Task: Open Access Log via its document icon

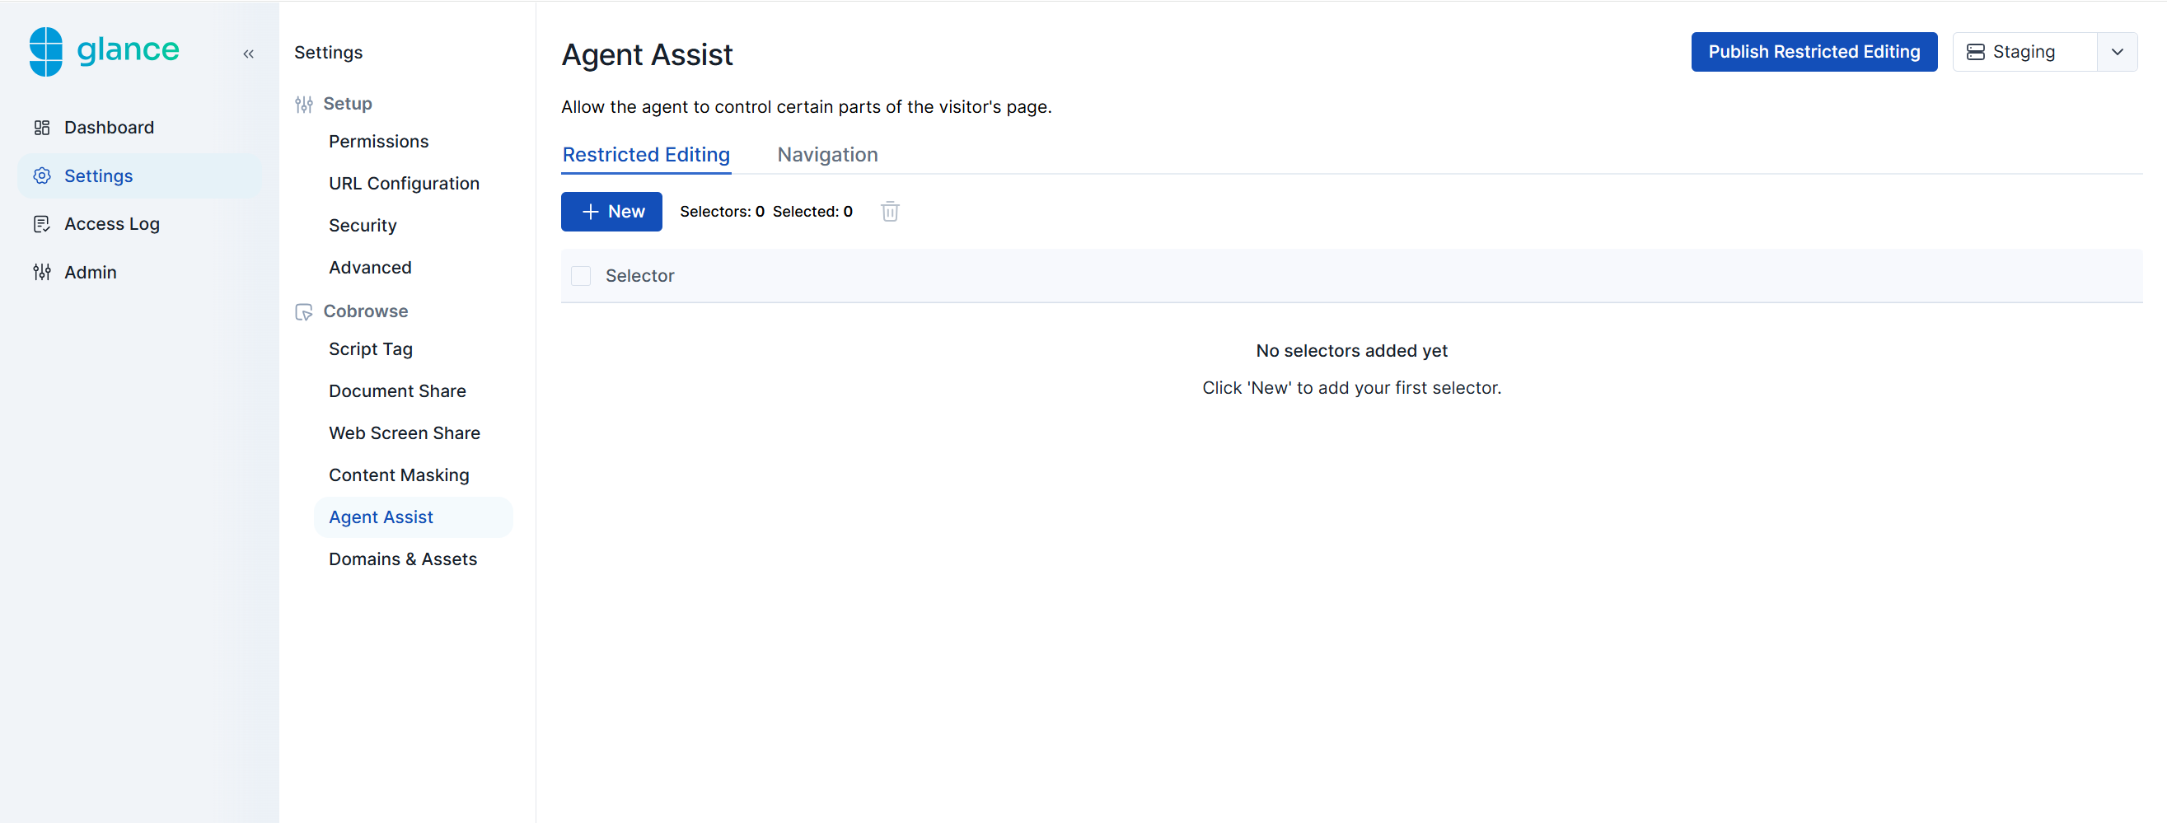Action: pos(42,223)
